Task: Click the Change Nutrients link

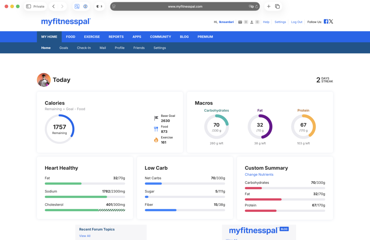Action: coord(259,175)
